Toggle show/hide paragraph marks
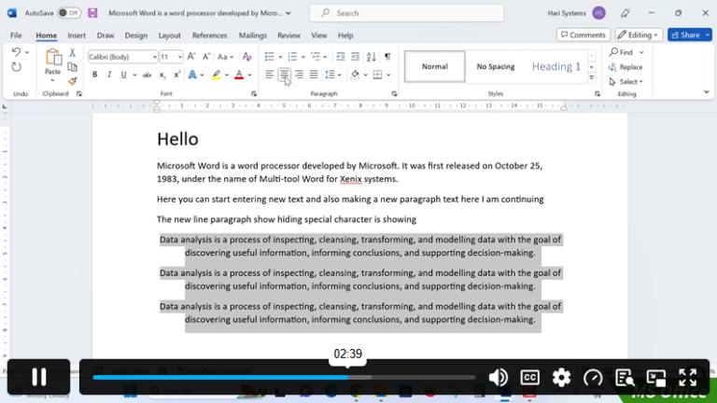This screenshot has height=403, width=717. (387, 57)
